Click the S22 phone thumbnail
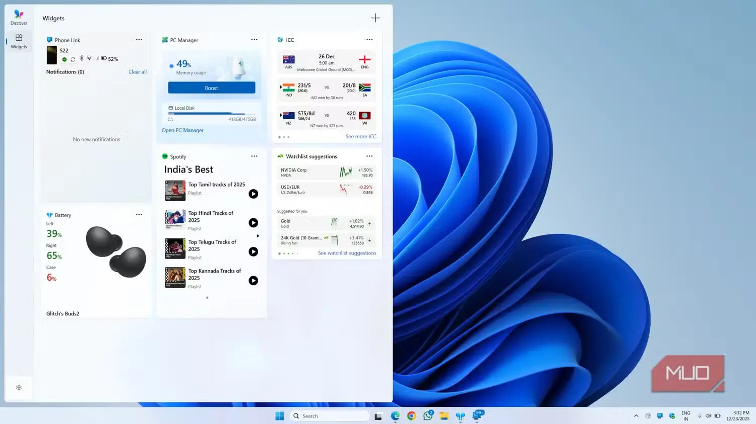756x424 pixels. tap(51, 55)
